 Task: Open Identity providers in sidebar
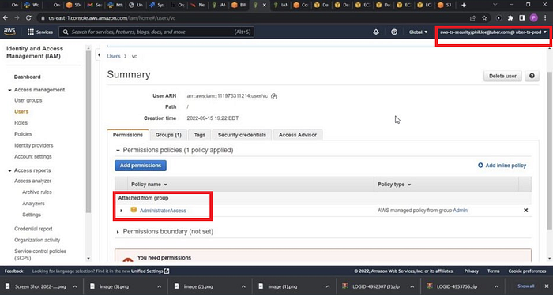coord(34,145)
